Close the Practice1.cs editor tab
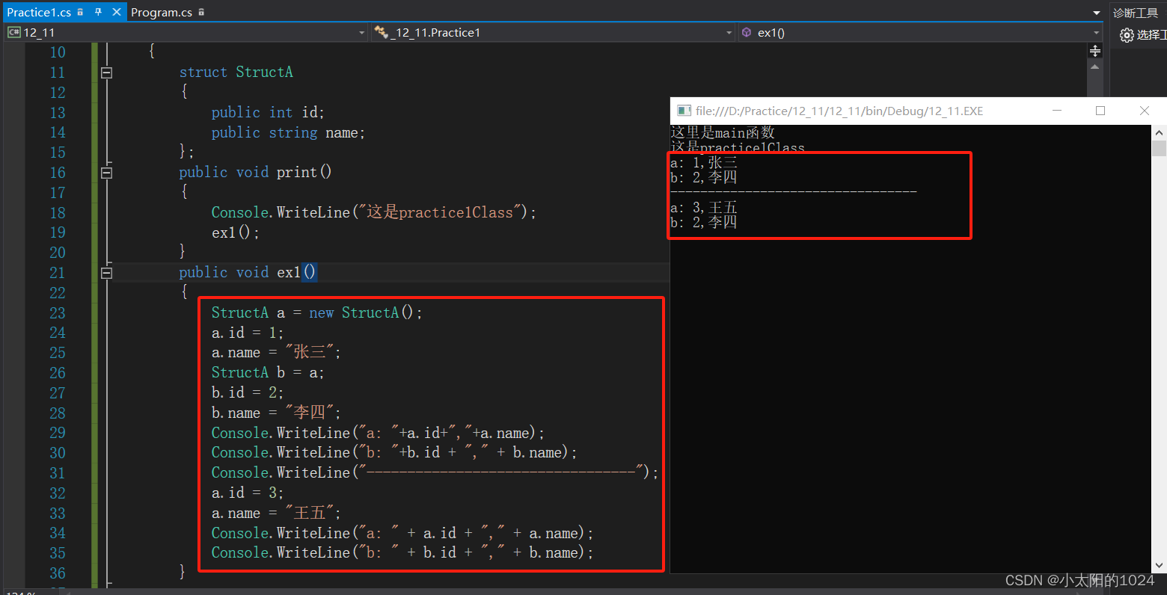 point(116,12)
